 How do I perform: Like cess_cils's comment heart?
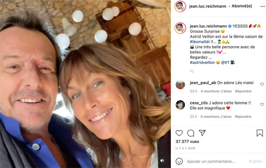[262, 104]
